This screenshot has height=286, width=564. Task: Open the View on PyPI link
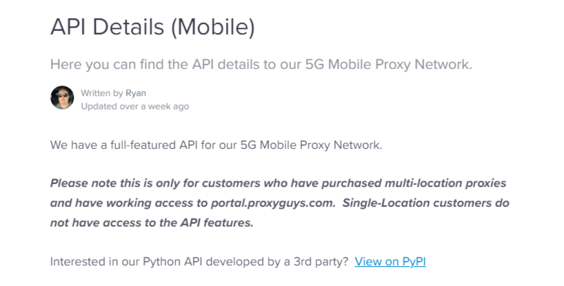(x=390, y=262)
